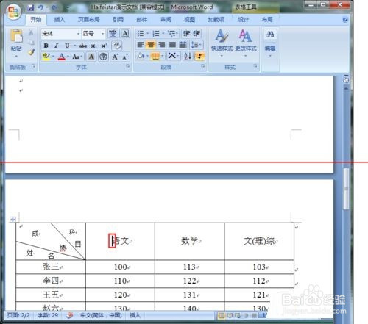
Task: Toggle Bold formatting
Action: coord(46,46)
